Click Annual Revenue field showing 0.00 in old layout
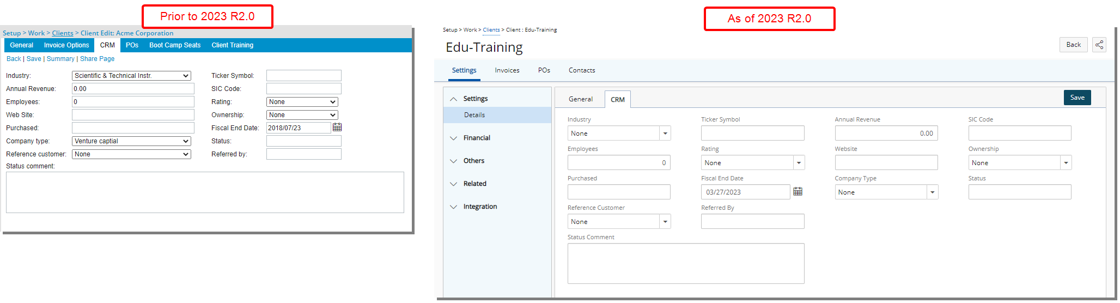This screenshot has height=303, width=1120. tap(133, 89)
